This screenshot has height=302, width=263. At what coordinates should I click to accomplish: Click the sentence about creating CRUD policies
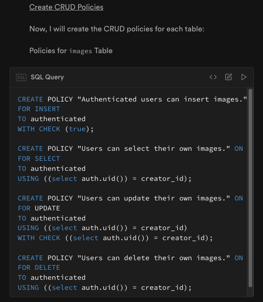(x=116, y=29)
